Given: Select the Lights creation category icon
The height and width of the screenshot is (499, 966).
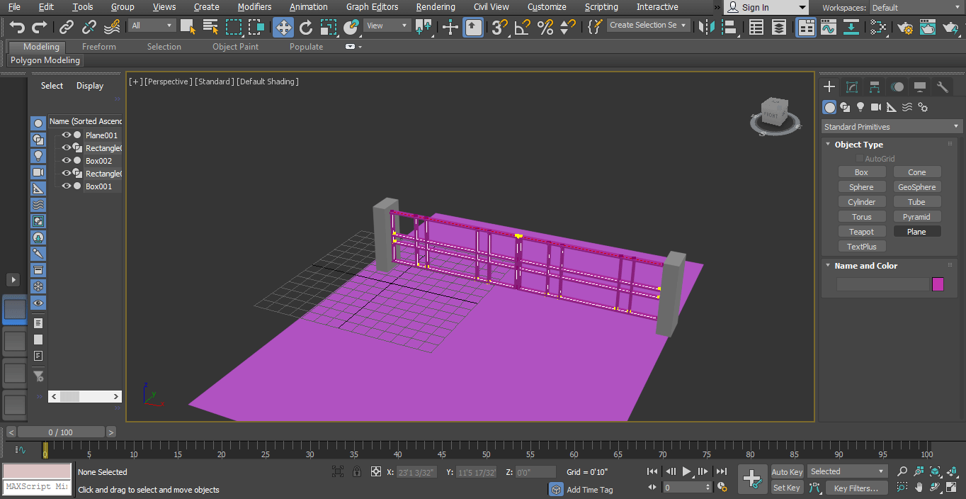Looking at the screenshot, I should tap(860, 107).
